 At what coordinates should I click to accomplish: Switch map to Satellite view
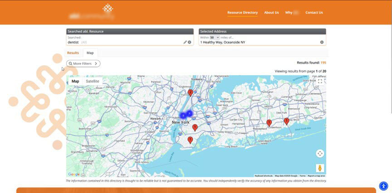pyautogui.click(x=93, y=81)
